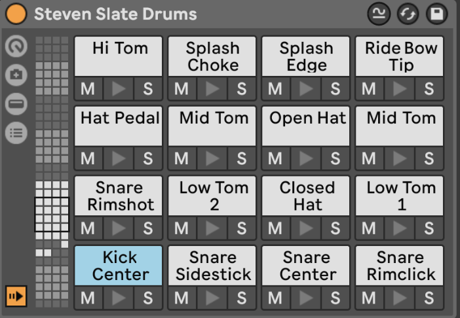Show the macro controls

[16, 46]
